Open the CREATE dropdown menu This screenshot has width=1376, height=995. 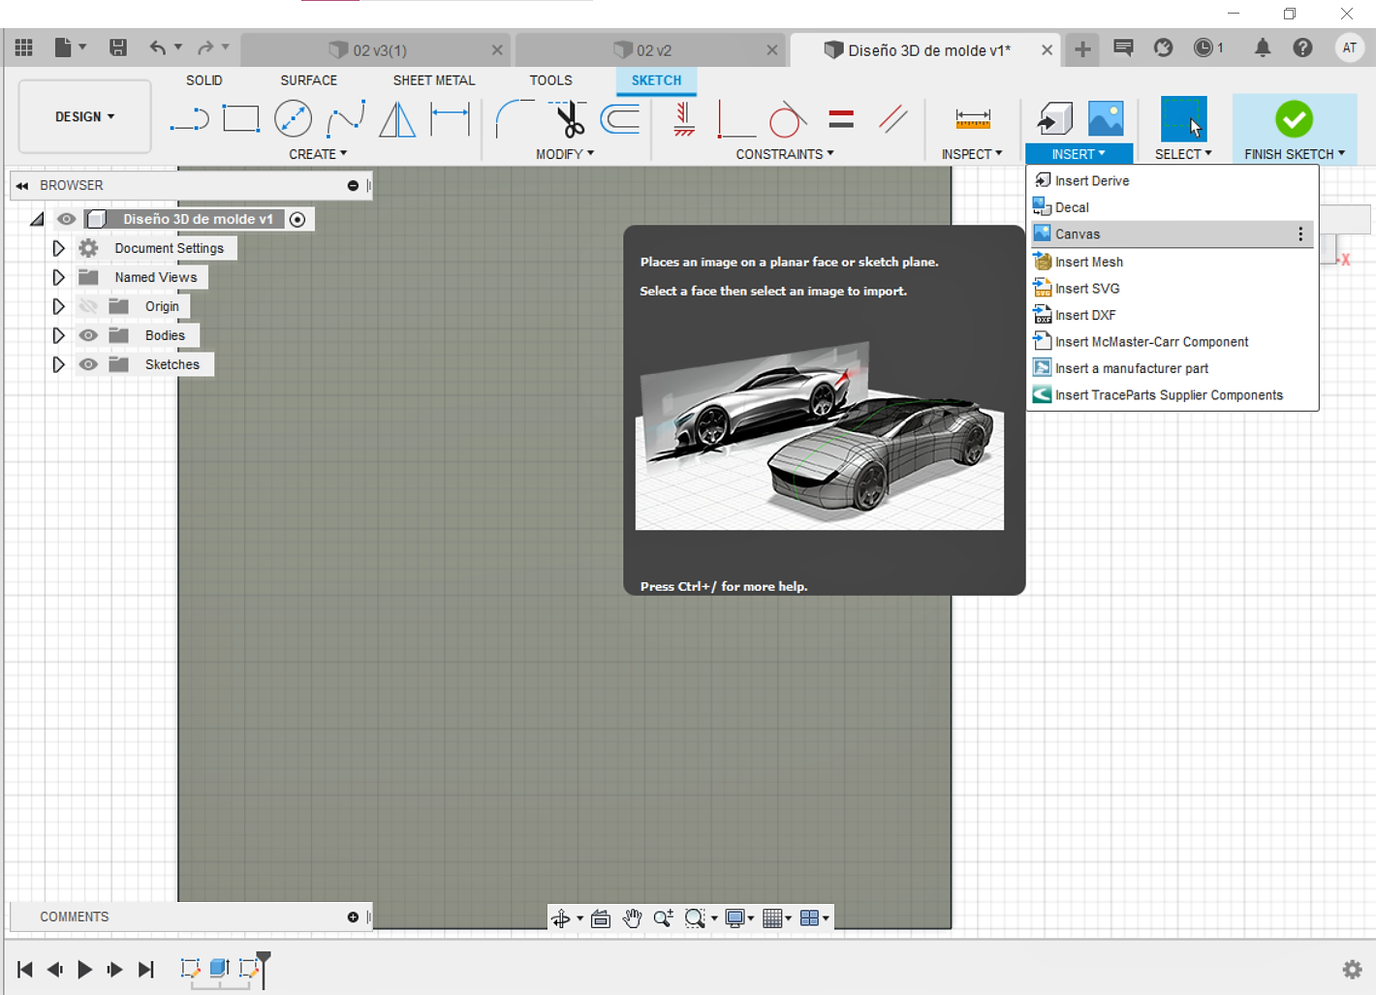click(318, 154)
